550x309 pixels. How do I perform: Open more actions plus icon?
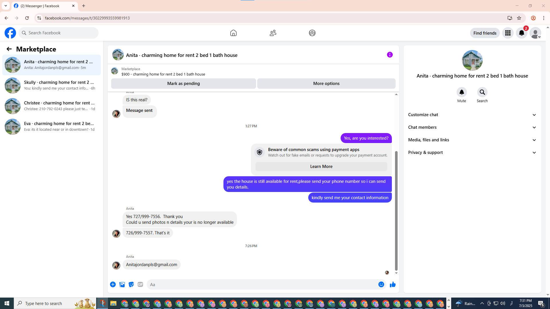113,284
